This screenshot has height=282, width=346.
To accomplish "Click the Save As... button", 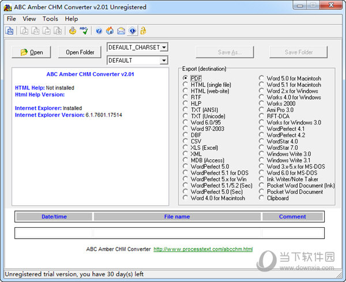I will click(225, 52).
